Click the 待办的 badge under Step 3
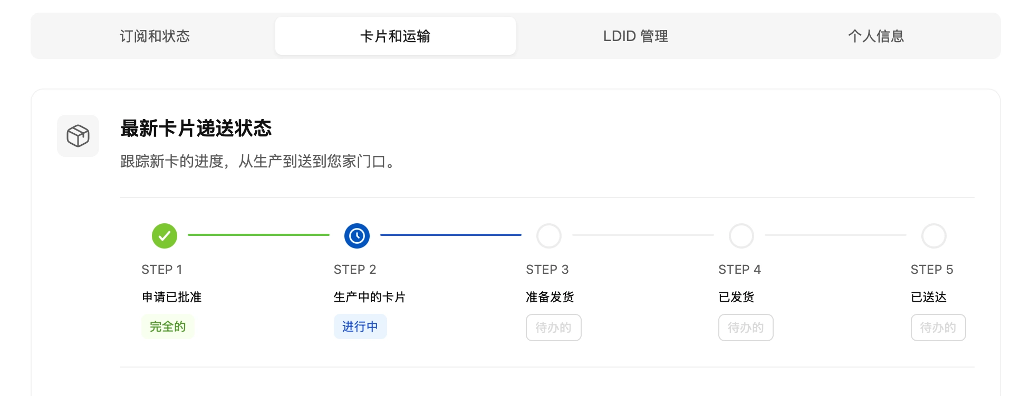This screenshot has height=396, width=1021. coord(553,328)
